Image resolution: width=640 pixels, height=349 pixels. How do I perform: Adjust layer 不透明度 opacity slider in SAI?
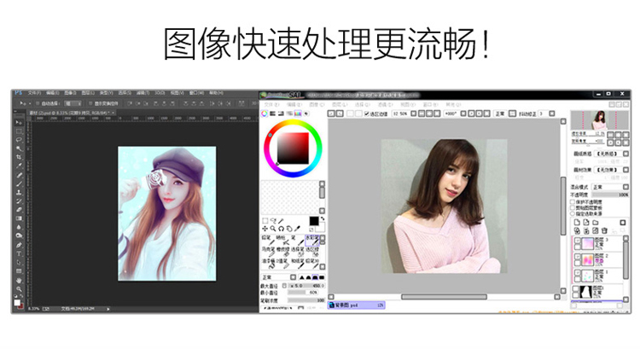(x=610, y=195)
